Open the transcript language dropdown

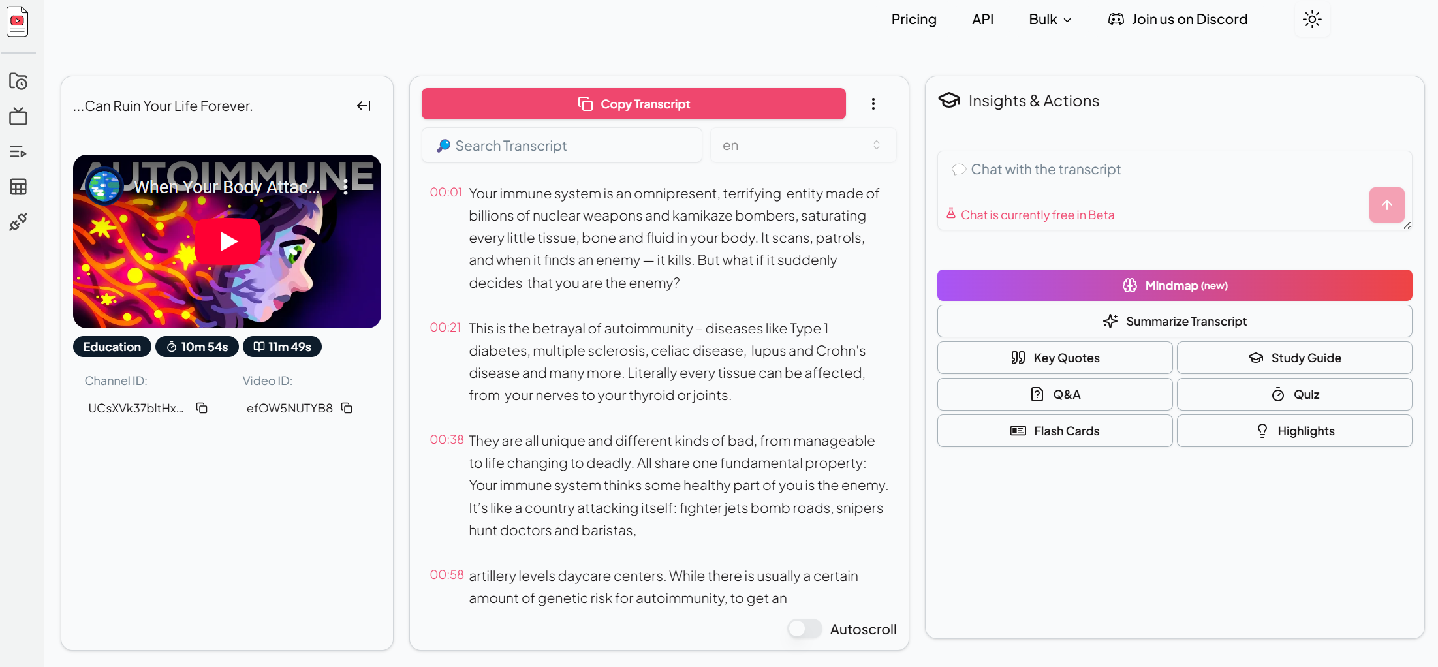pos(802,146)
